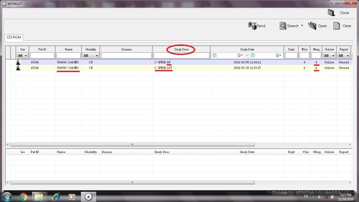Image resolution: width=359 pixels, height=202 pixels.
Task: Enable the Study Date end checkbox
Action: [253, 55]
